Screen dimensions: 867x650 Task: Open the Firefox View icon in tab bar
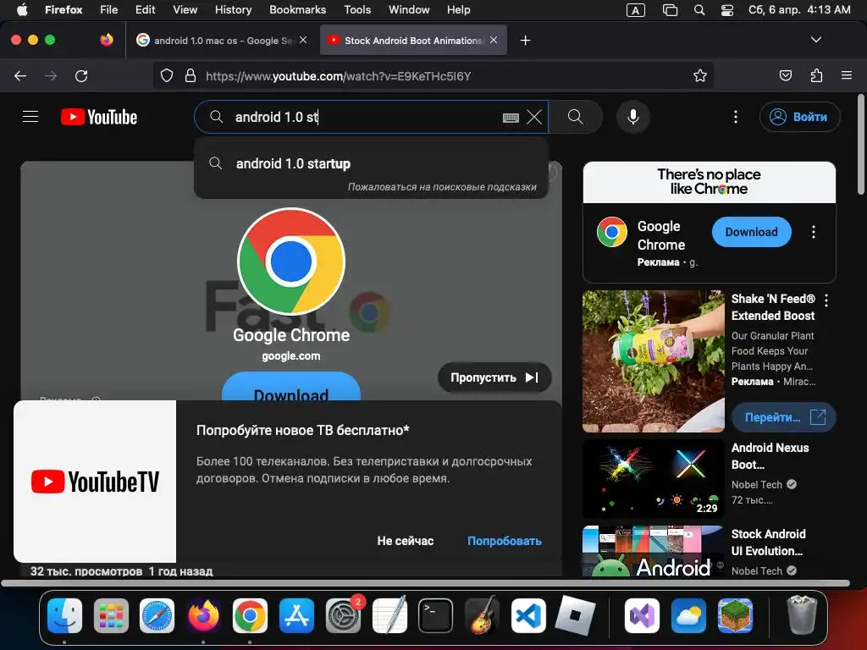tap(107, 40)
